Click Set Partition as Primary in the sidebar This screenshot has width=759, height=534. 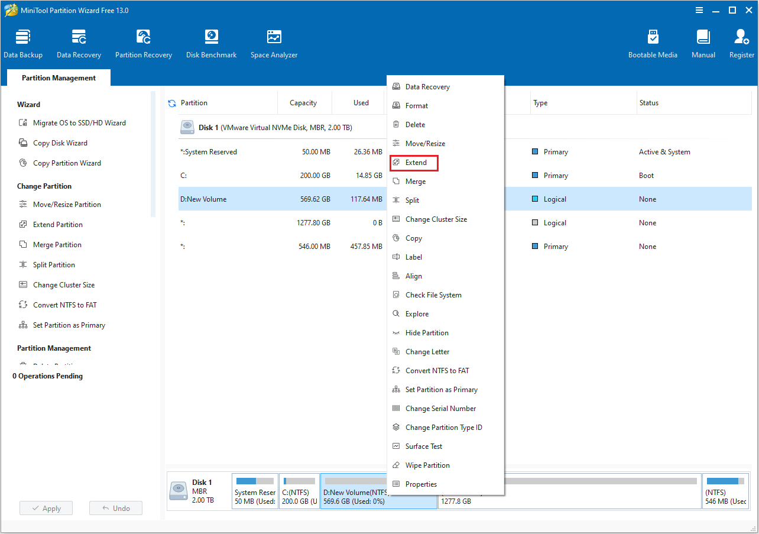(61, 325)
